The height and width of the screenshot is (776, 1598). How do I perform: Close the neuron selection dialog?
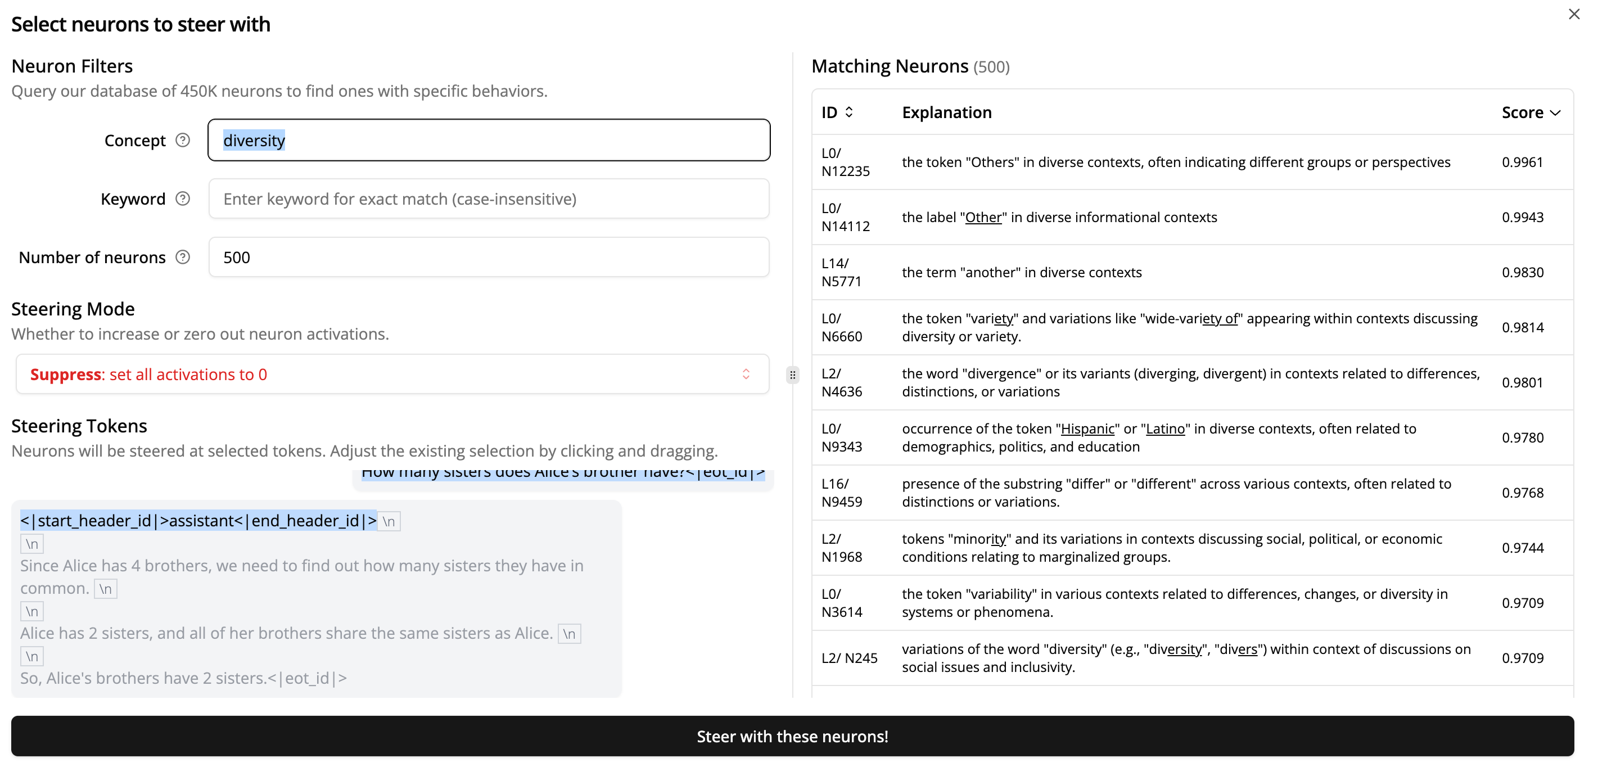1574,14
